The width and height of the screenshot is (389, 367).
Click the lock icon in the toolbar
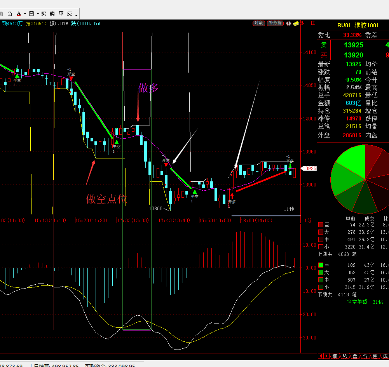pos(10,14)
